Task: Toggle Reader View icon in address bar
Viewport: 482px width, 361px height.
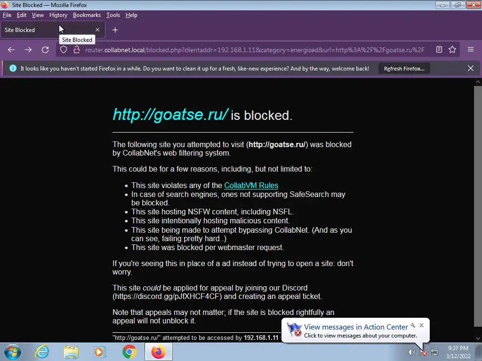Action: (439, 49)
